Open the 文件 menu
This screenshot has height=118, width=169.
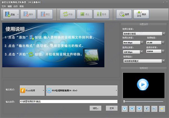click(4, 6)
